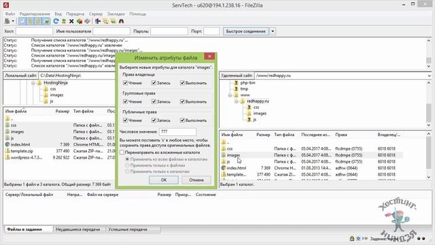Toggle group Запись permission checkbox
Image resolution: width=435 pixels, height=245 pixels.
pyautogui.click(x=154, y=101)
